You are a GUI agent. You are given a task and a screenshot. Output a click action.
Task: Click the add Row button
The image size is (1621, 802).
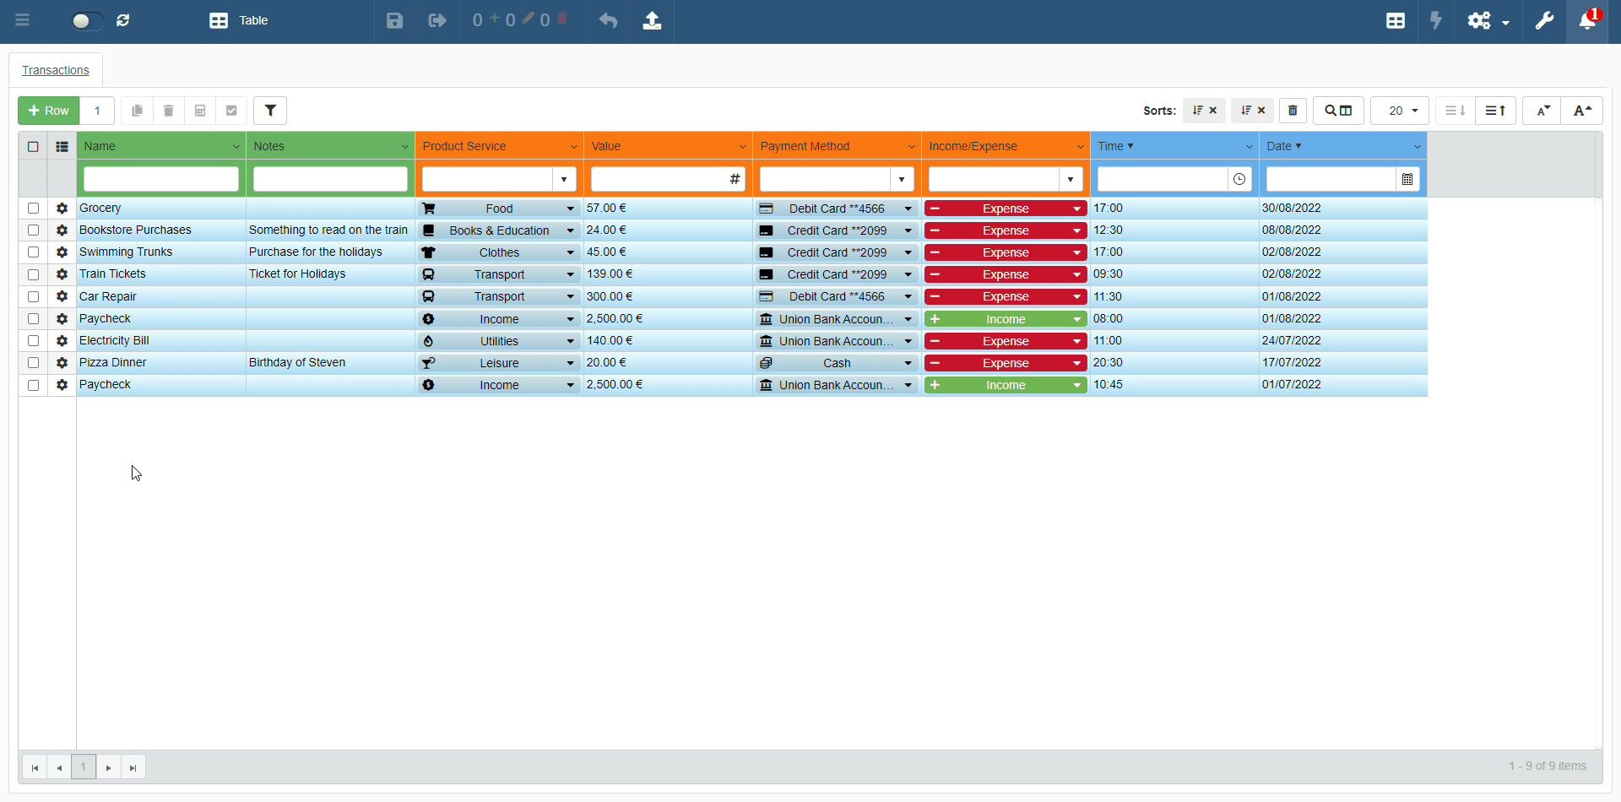tap(49, 111)
